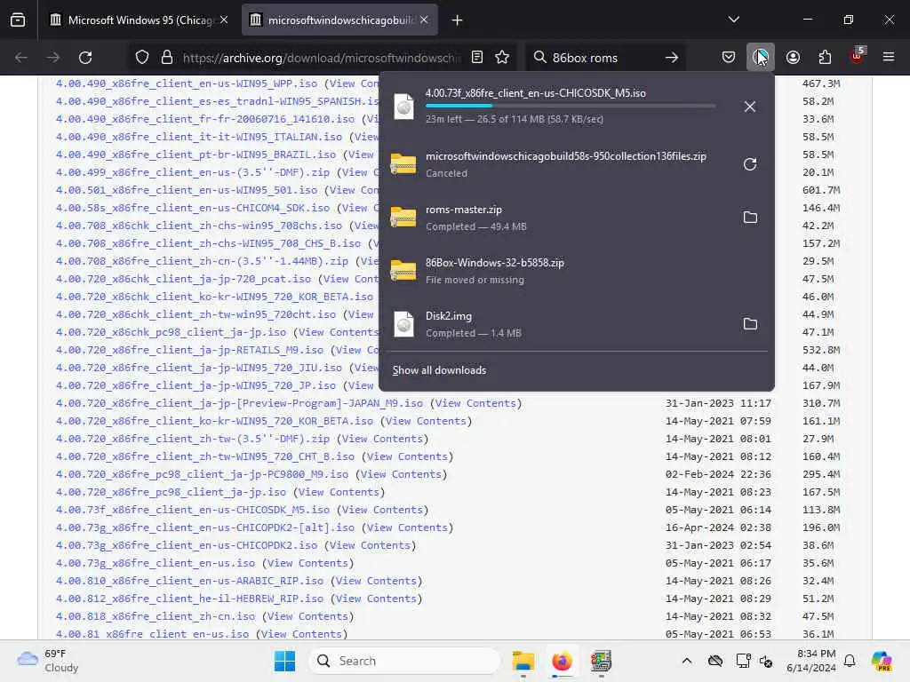This screenshot has height=682, width=910.
Task: Open the weather widget showing 69°F
Action: pos(48,661)
